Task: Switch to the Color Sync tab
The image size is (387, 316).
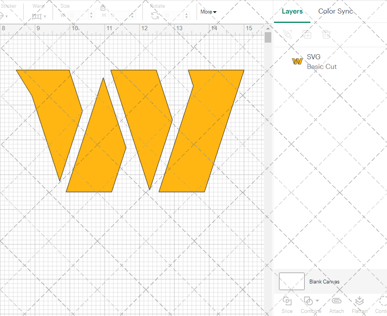Action: 336,12
